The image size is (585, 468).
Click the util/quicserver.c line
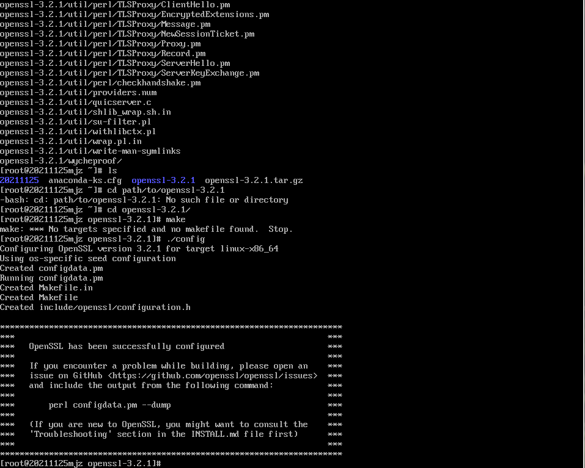point(76,103)
